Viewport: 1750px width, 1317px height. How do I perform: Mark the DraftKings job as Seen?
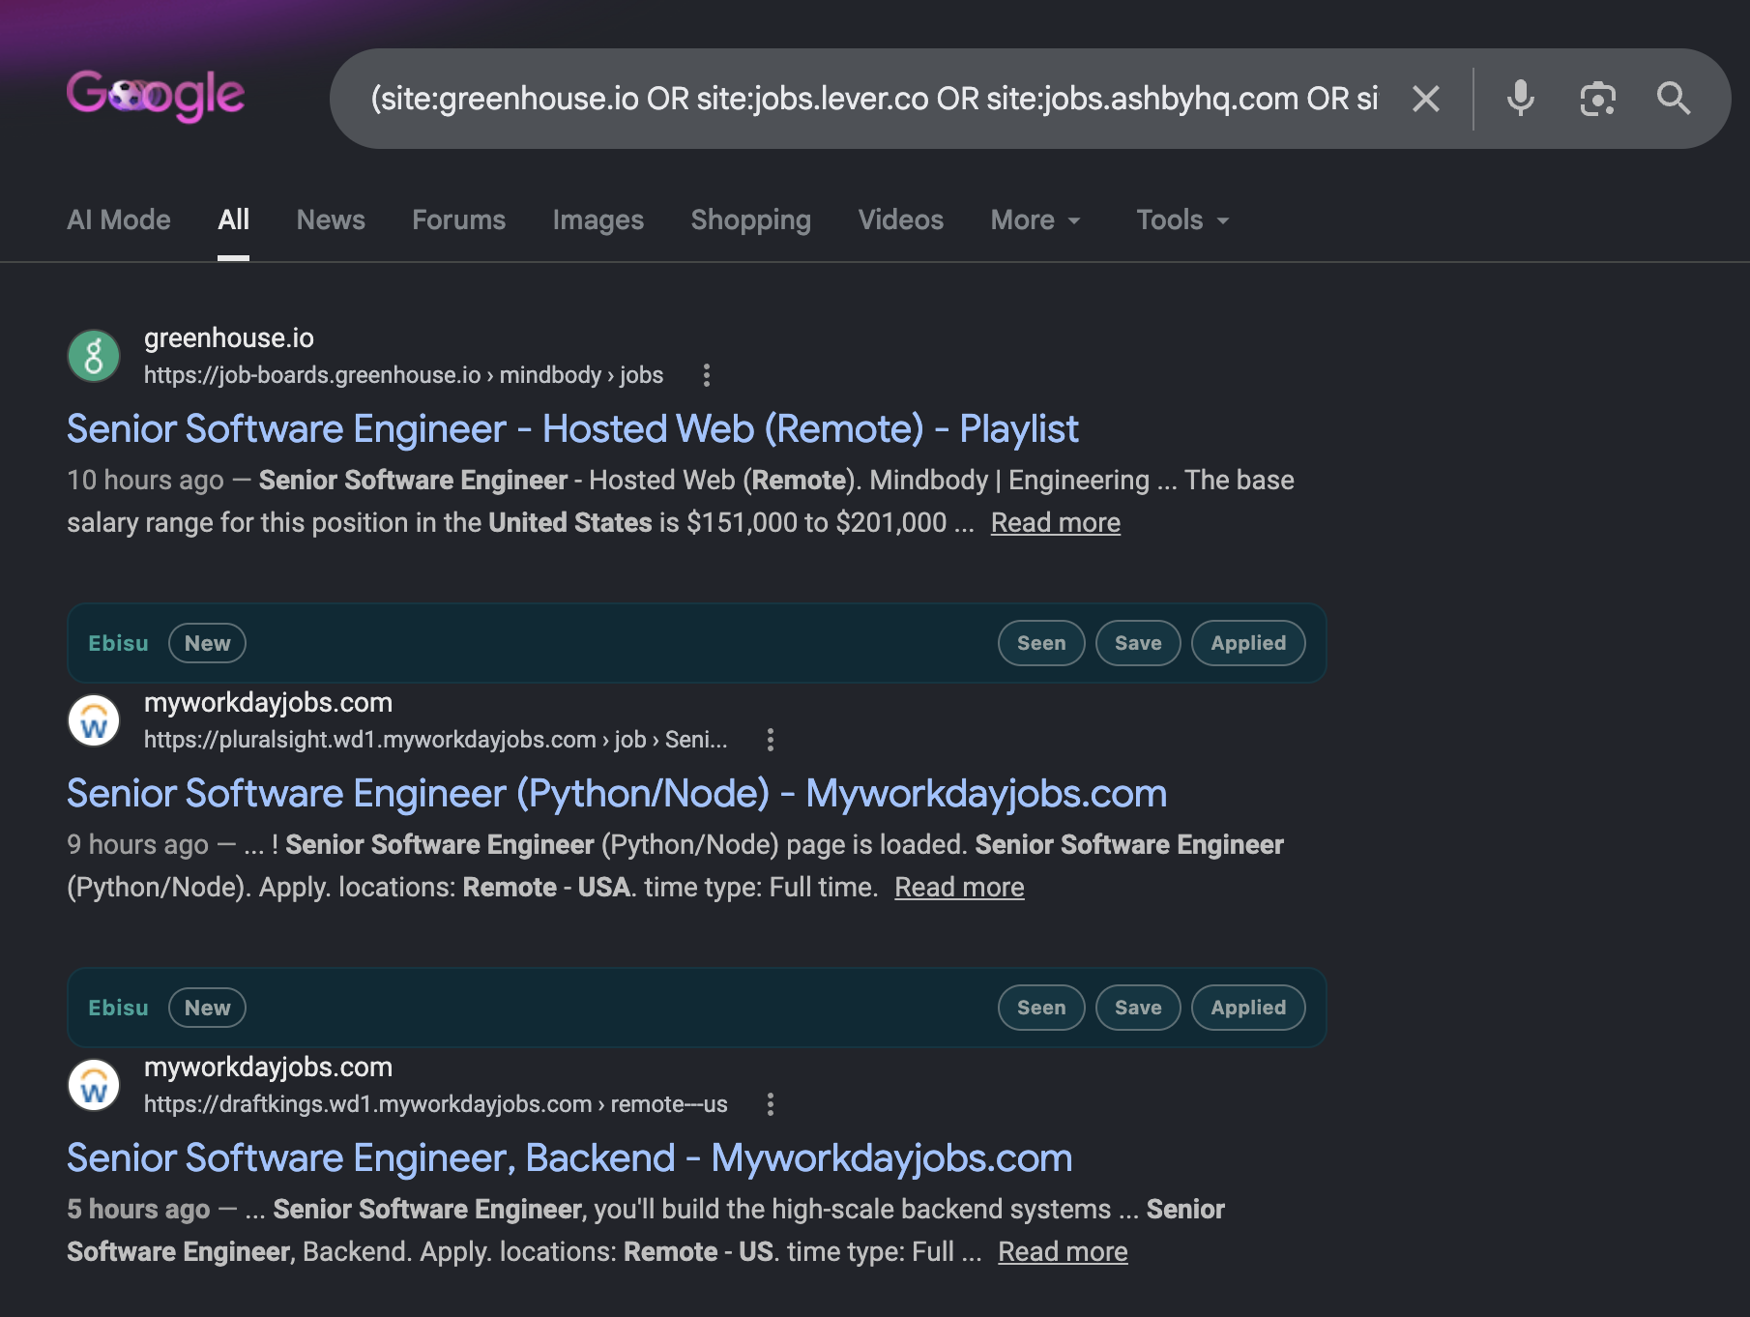point(1041,1008)
